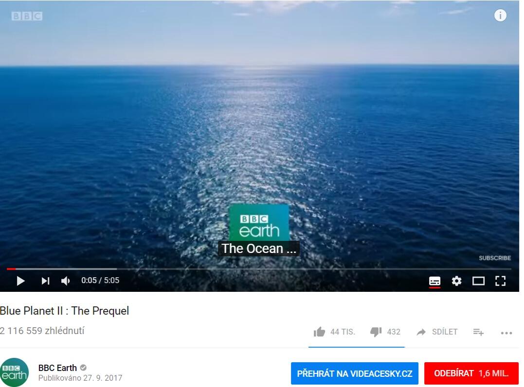Add video to a playlist
This screenshot has height=387, width=524.
(x=478, y=332)
